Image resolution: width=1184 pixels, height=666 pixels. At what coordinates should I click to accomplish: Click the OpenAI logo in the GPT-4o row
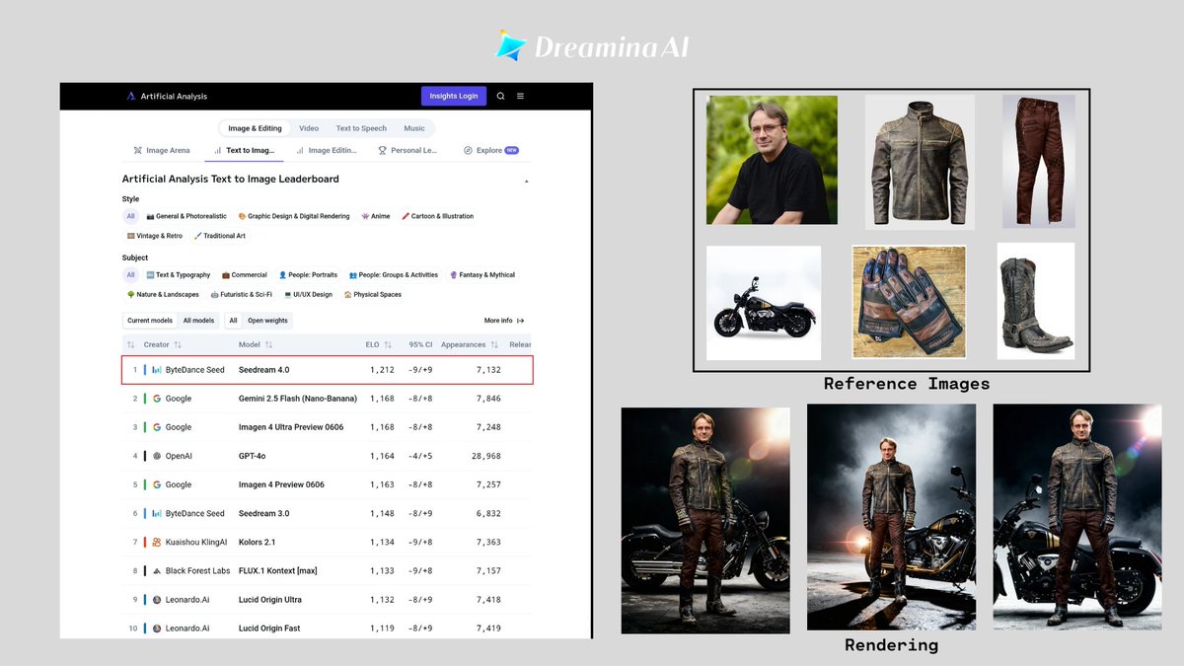pyautogui.click(x=157, y=456)
